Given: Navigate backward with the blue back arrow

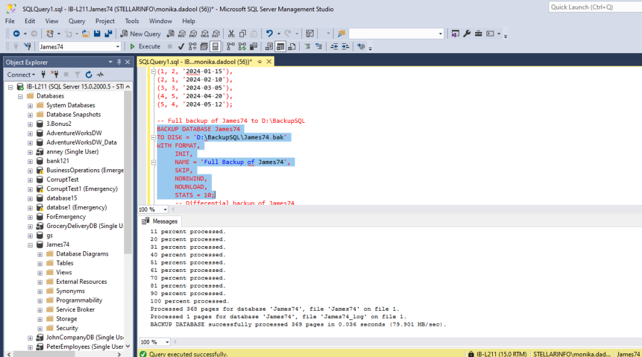Looking at the screenshot, I should point(16,34).
